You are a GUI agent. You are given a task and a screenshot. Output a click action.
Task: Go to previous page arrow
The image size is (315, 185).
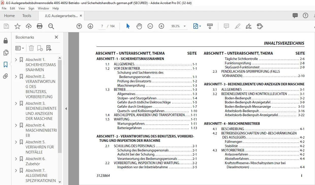pos(79,26)
